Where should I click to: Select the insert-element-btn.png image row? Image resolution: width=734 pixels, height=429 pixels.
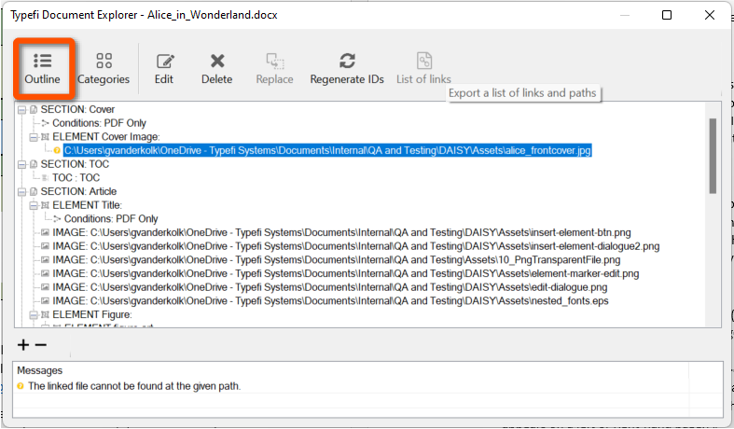[x=341, y=232]
